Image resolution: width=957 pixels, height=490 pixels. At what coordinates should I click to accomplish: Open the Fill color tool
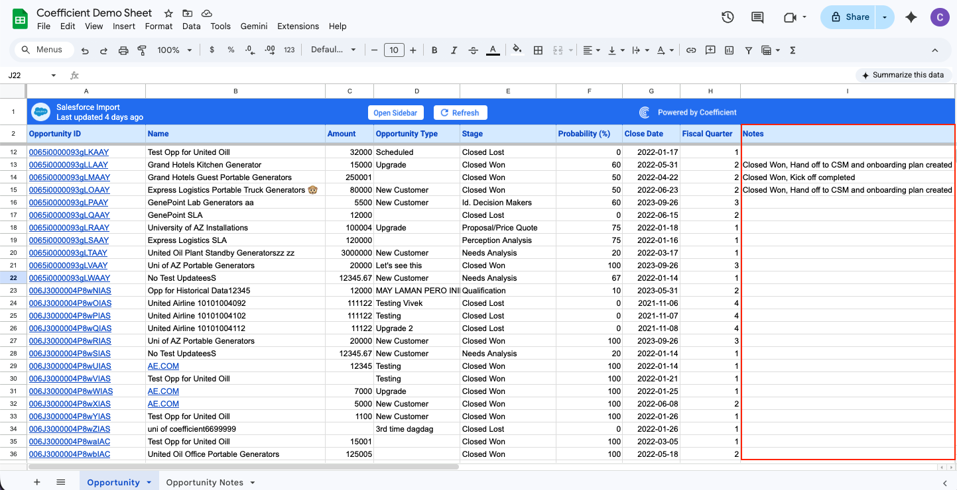coord(517,50)
